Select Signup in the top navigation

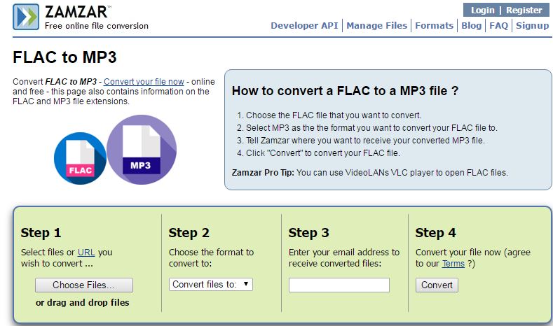[533, 26]
